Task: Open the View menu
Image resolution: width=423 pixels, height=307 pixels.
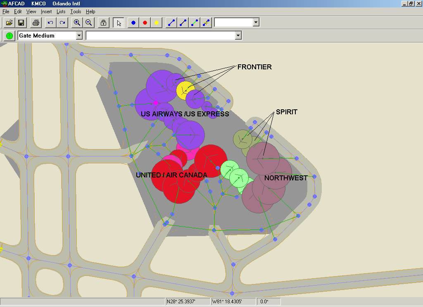Action: 31,12
